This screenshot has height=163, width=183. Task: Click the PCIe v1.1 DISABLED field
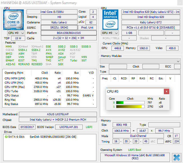[151, 28]
